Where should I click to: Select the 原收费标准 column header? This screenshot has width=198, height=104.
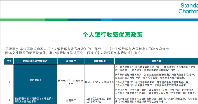[x=99, y=61]
